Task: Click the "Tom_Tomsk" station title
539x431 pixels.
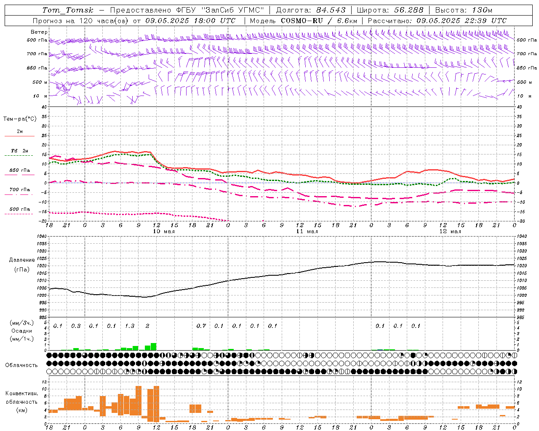Action: point(68,10)
